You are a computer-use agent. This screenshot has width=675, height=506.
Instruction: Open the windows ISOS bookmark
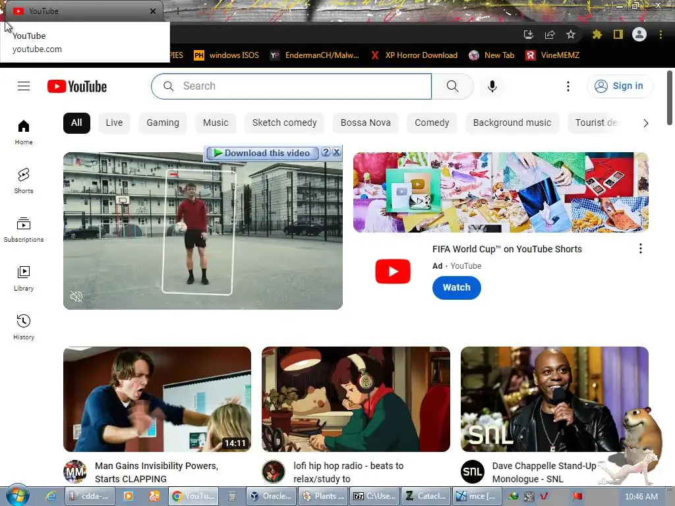227,55
